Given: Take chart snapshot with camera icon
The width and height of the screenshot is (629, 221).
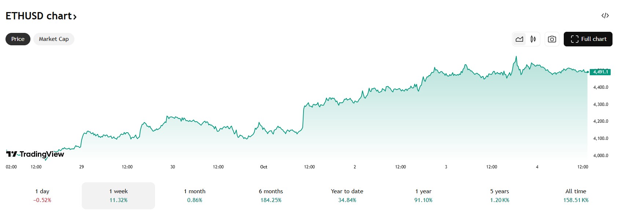Looking at the screenshot, I should (x=552, y=39).
